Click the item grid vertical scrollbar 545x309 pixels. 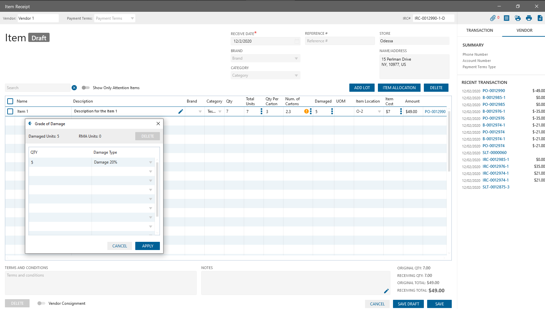coord(449,141)
